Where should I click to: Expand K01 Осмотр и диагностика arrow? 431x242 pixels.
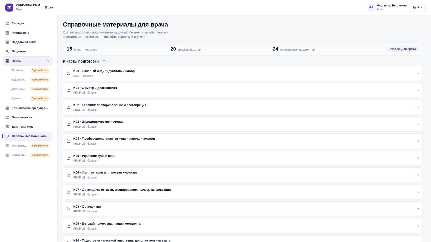click(418, 90)
